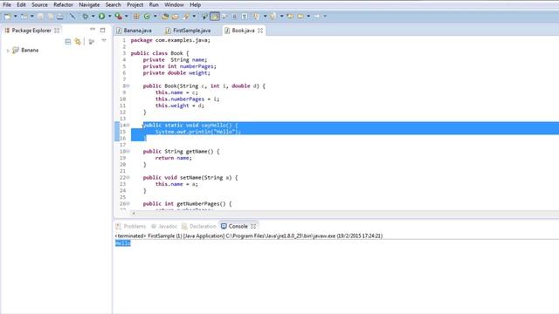The width and height of the screenshot is (559, 314).
Task: Open the Javadoc view tab
Action: pos(164,227)
